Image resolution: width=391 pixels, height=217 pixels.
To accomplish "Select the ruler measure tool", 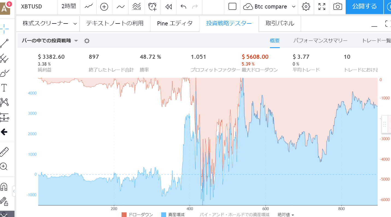I will pos(4,152).
